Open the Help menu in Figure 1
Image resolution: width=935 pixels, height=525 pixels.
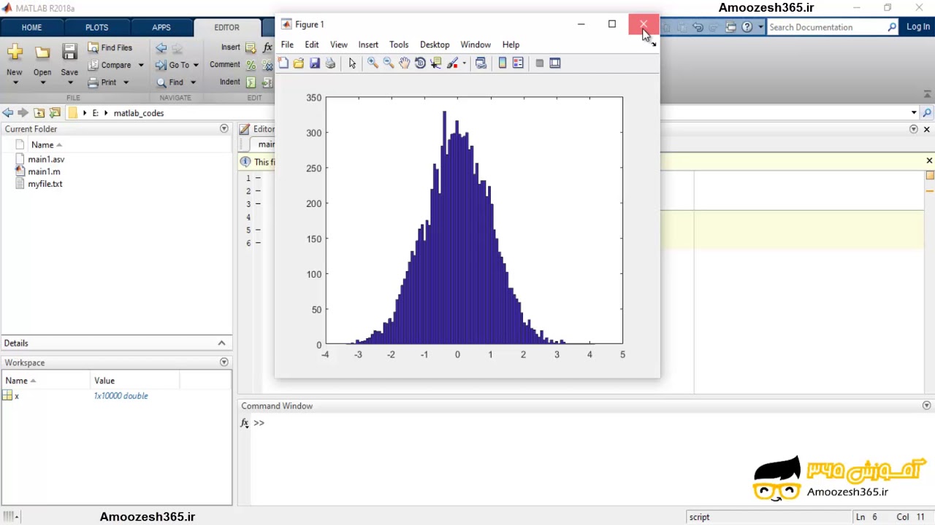tap(511, 44)
